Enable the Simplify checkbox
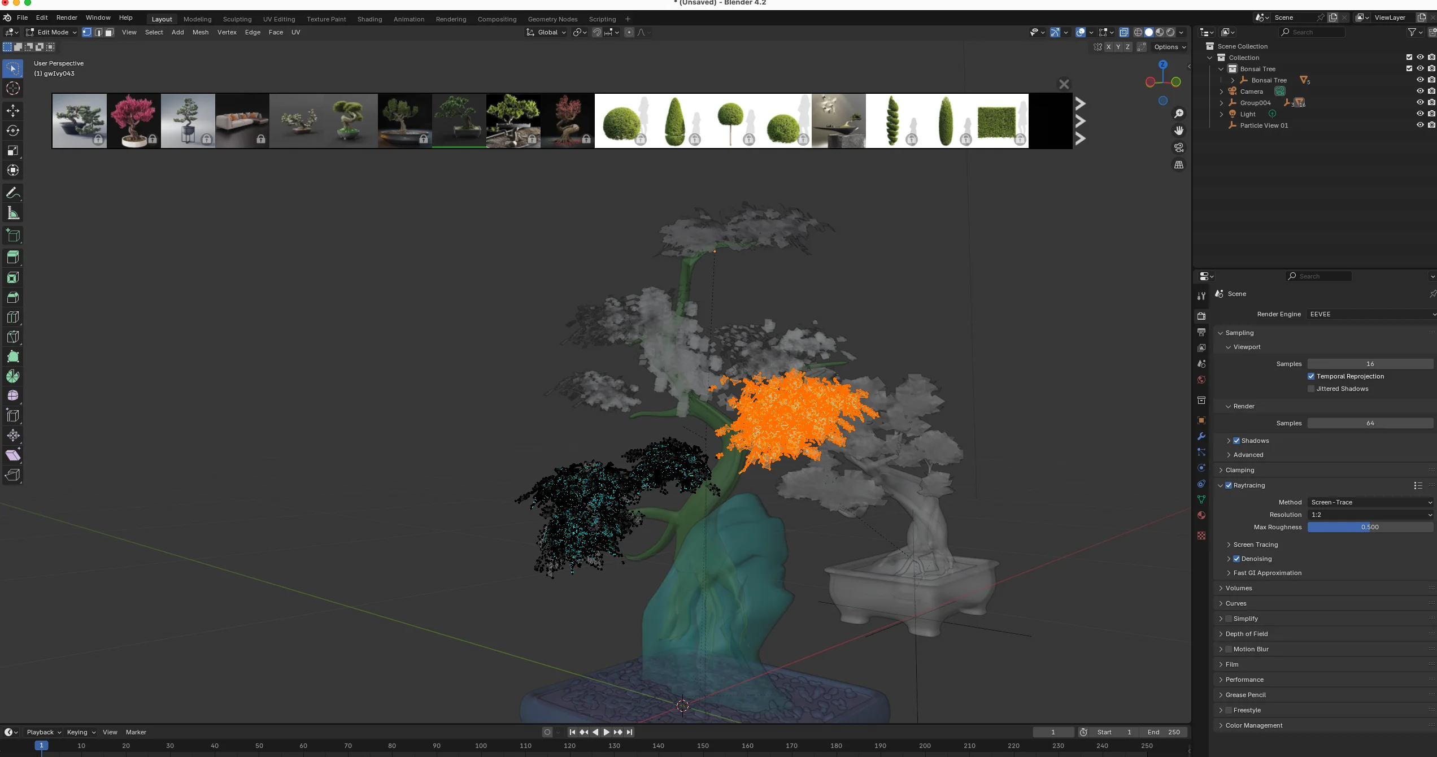 [1229, 619]
